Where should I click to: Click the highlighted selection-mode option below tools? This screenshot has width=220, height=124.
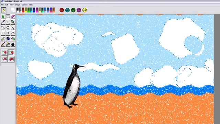[11, 53]
